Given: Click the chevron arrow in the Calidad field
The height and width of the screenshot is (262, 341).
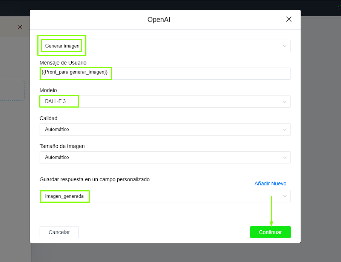Looking at the screenshot, I should (285, 129).
